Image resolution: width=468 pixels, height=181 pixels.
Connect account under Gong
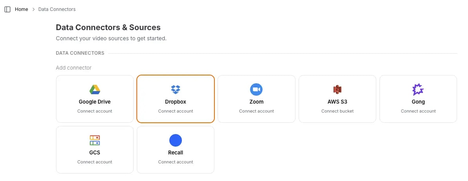(x=418, y=111)
